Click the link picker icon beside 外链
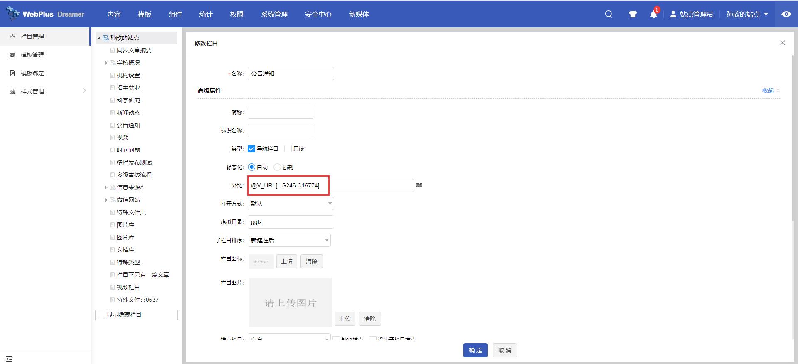Screen dimensions: 798x364 click(x=419, y=185)
